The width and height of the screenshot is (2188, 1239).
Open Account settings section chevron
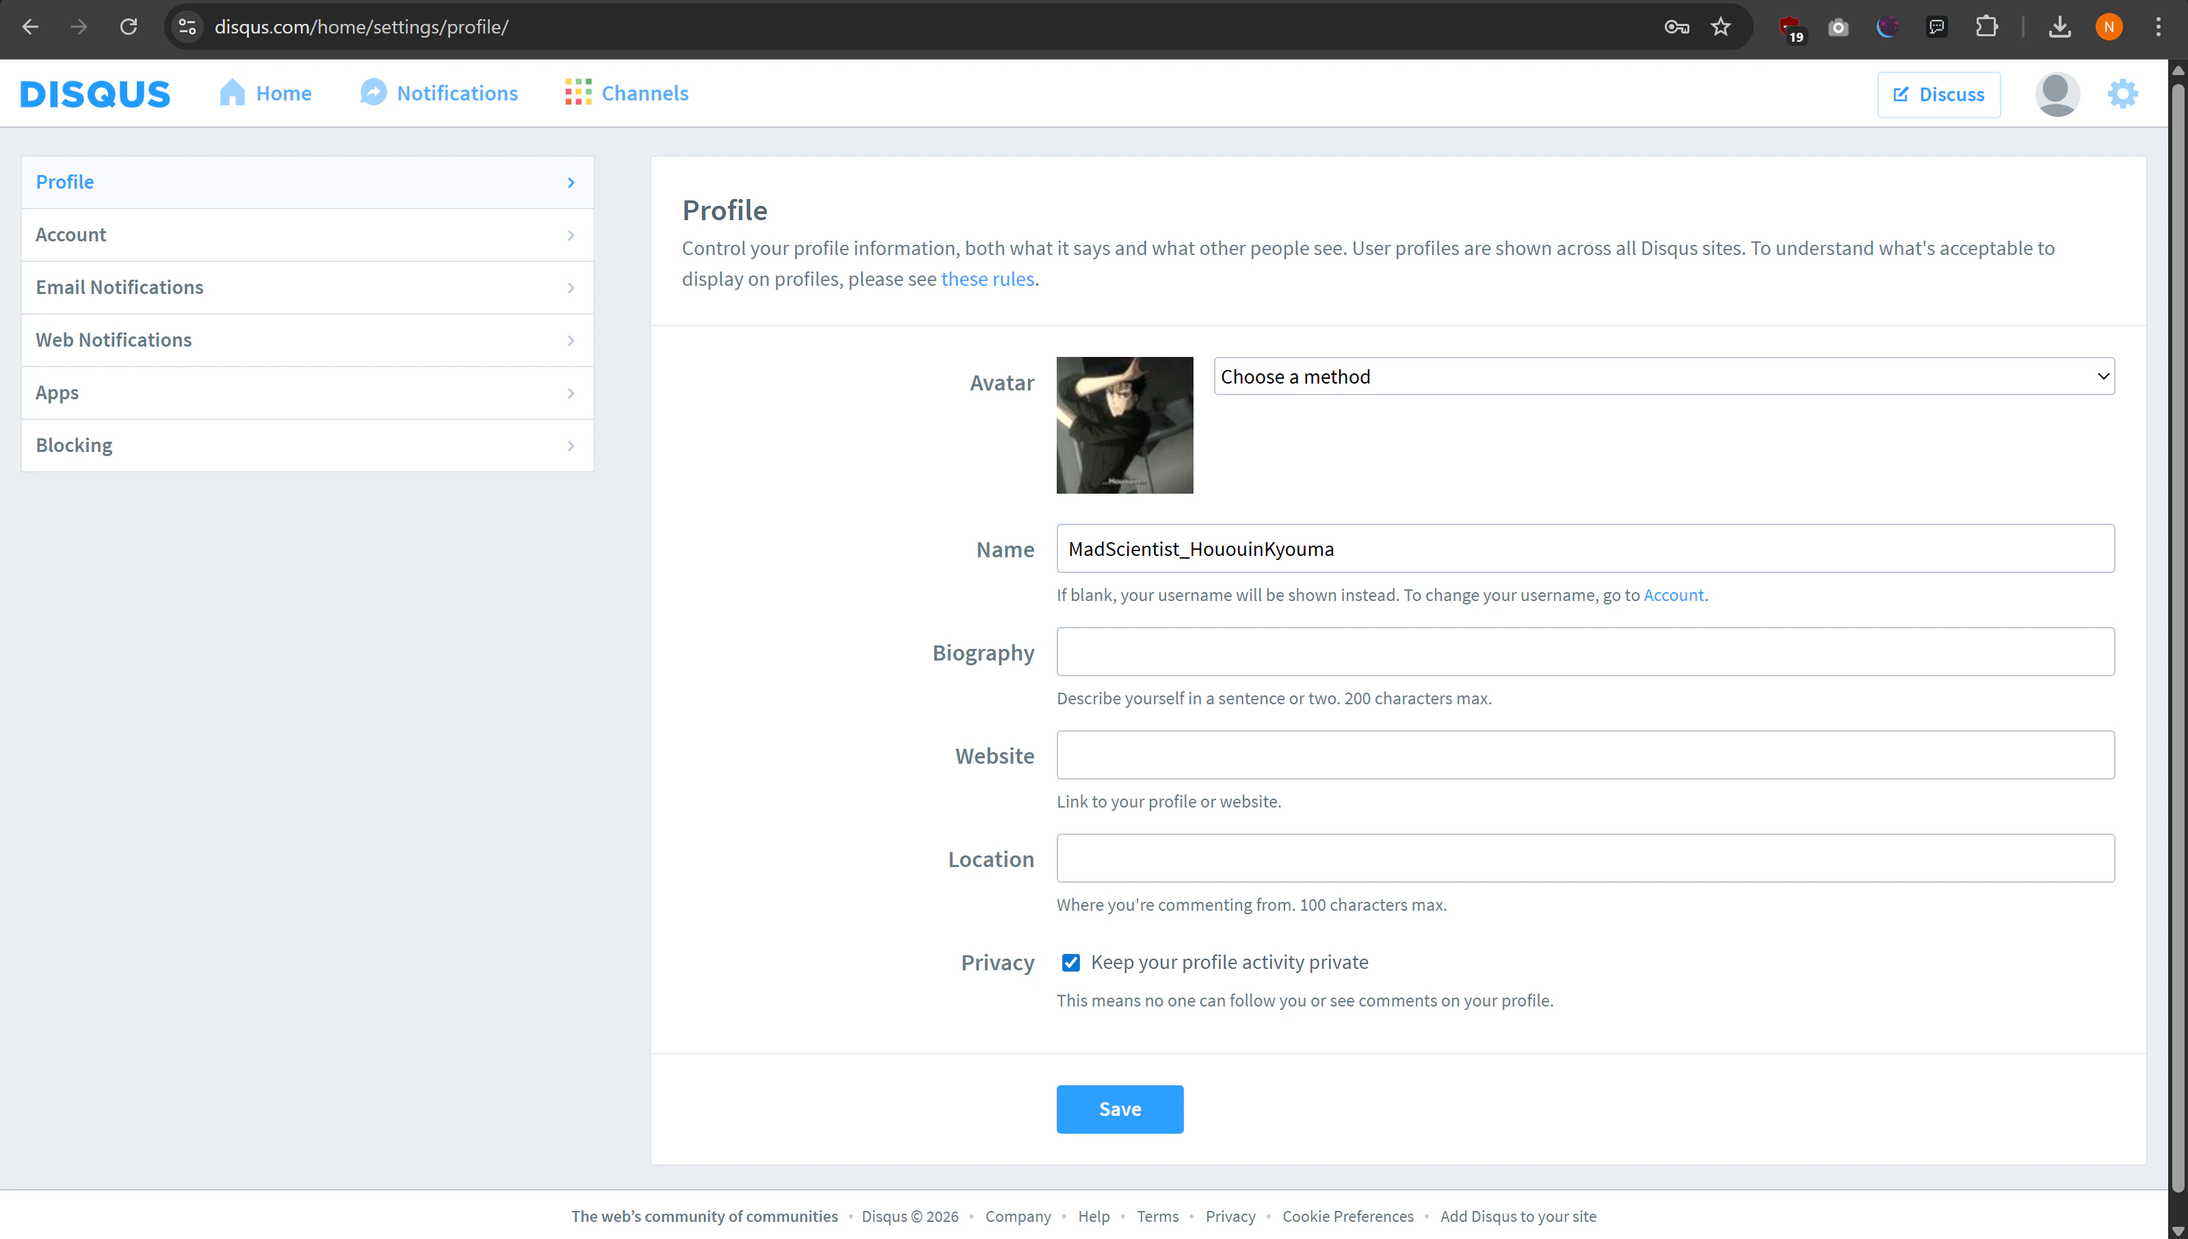click(571, 235)
